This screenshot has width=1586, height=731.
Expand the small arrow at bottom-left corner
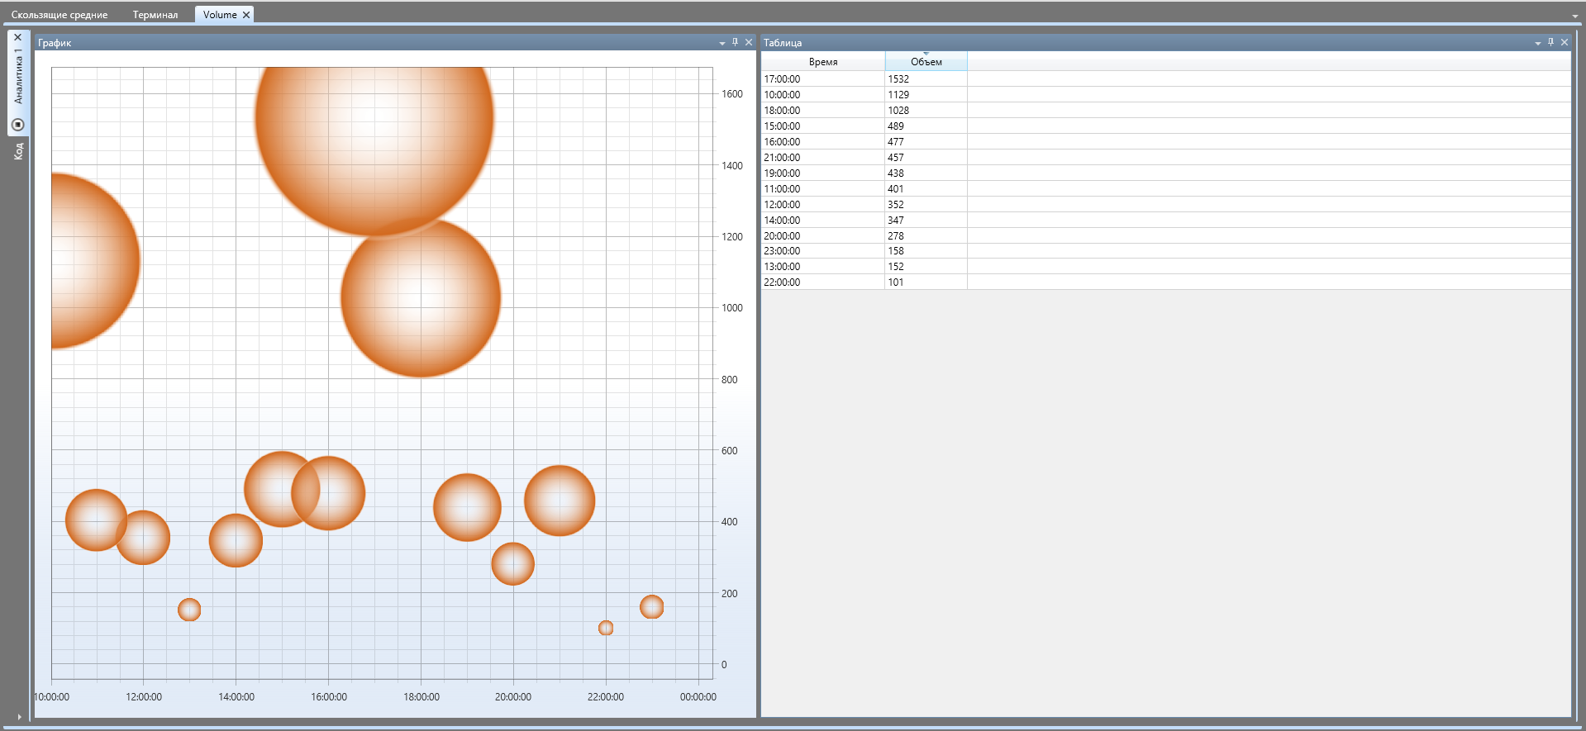(x=19, y=717)
